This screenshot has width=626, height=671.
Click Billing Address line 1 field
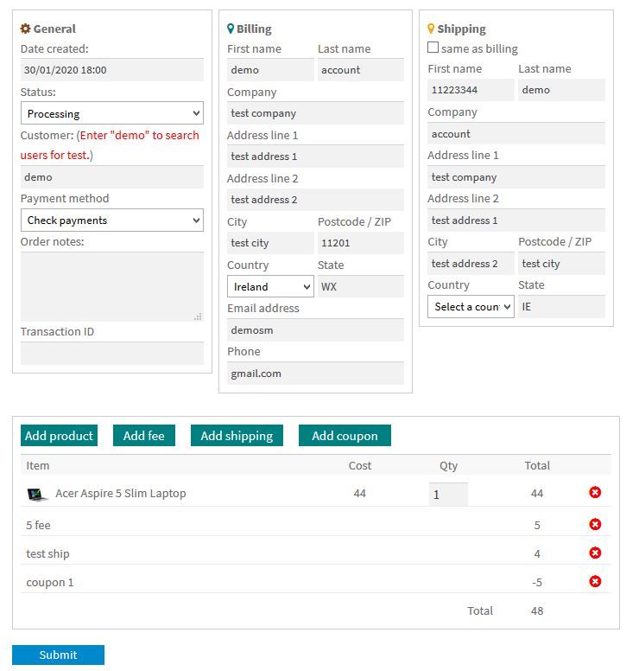coord(315,157)
